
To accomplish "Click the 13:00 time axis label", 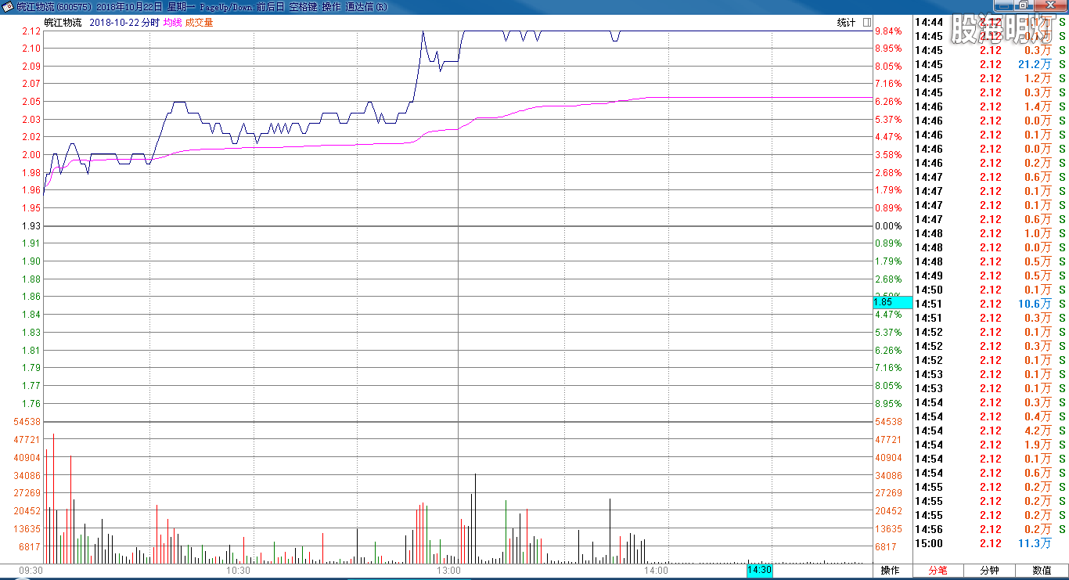I will [x=448, y=571].
